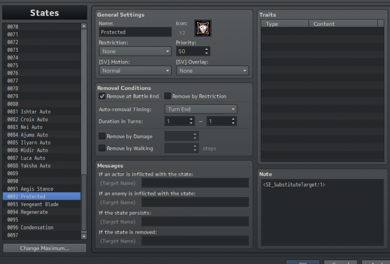The width and height of the screenshot is (390, 264).
Task: Select empty state 0080
Action: click(41, 104)
